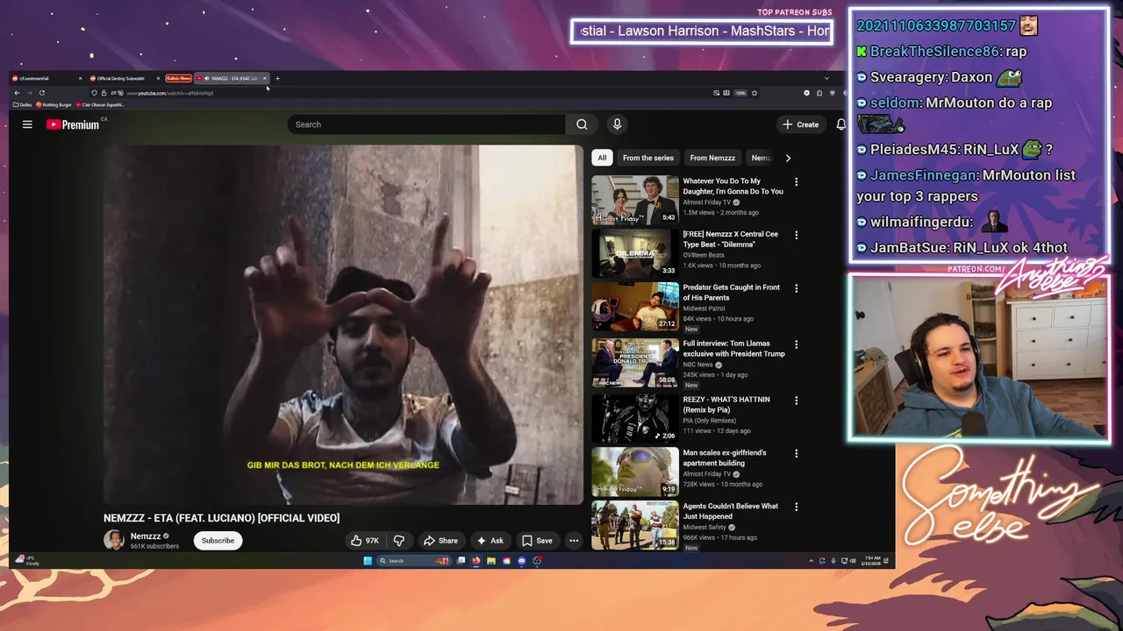Open Tom Llamas Trump interview thumbnail
Image resolution: width=1123 pixels, height=631 pixels.
635,362
